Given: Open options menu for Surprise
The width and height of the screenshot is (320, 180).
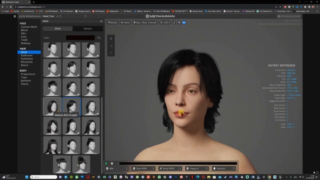Looking at the screenshot, I should [234, 168].
